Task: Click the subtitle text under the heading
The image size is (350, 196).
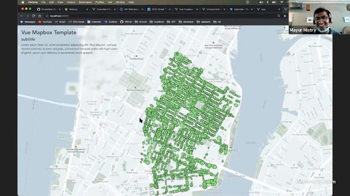Action: pyautogui.click(x=28, y=39)
